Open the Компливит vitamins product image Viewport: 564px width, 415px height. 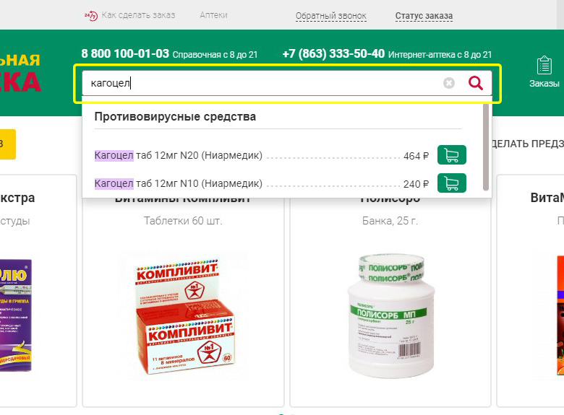(x=184, y=315)
